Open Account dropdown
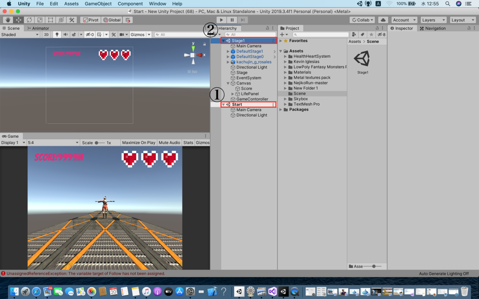This screenshot has height=299, width=479. [404, 20]
